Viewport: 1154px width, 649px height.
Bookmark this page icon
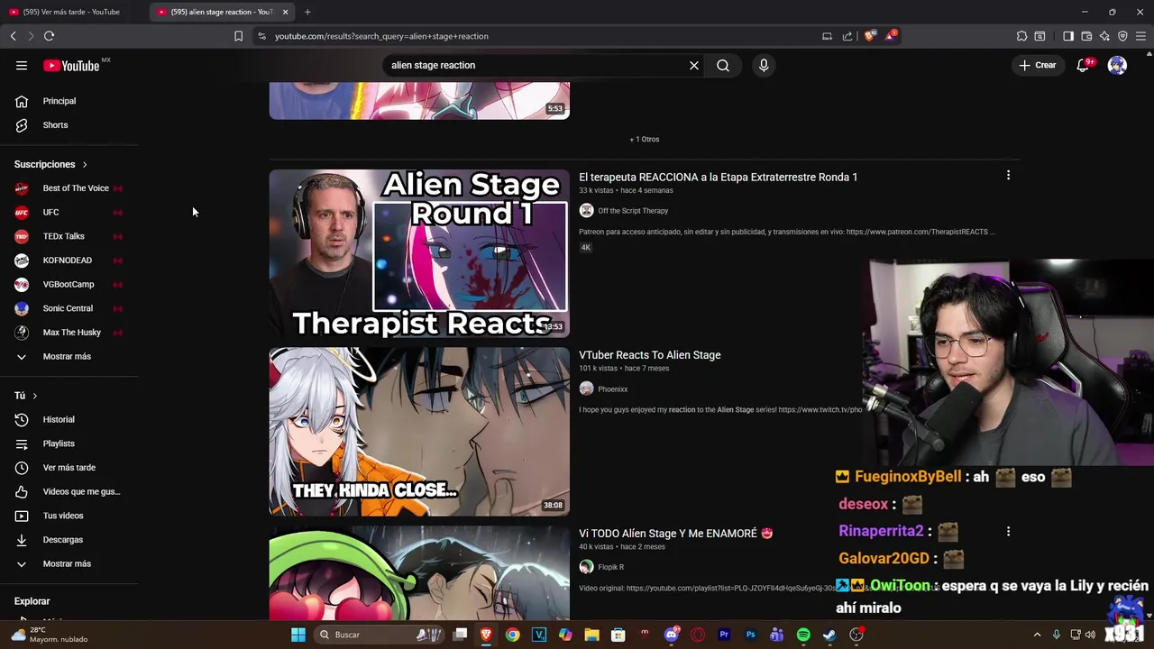click(x=238, y=36)
